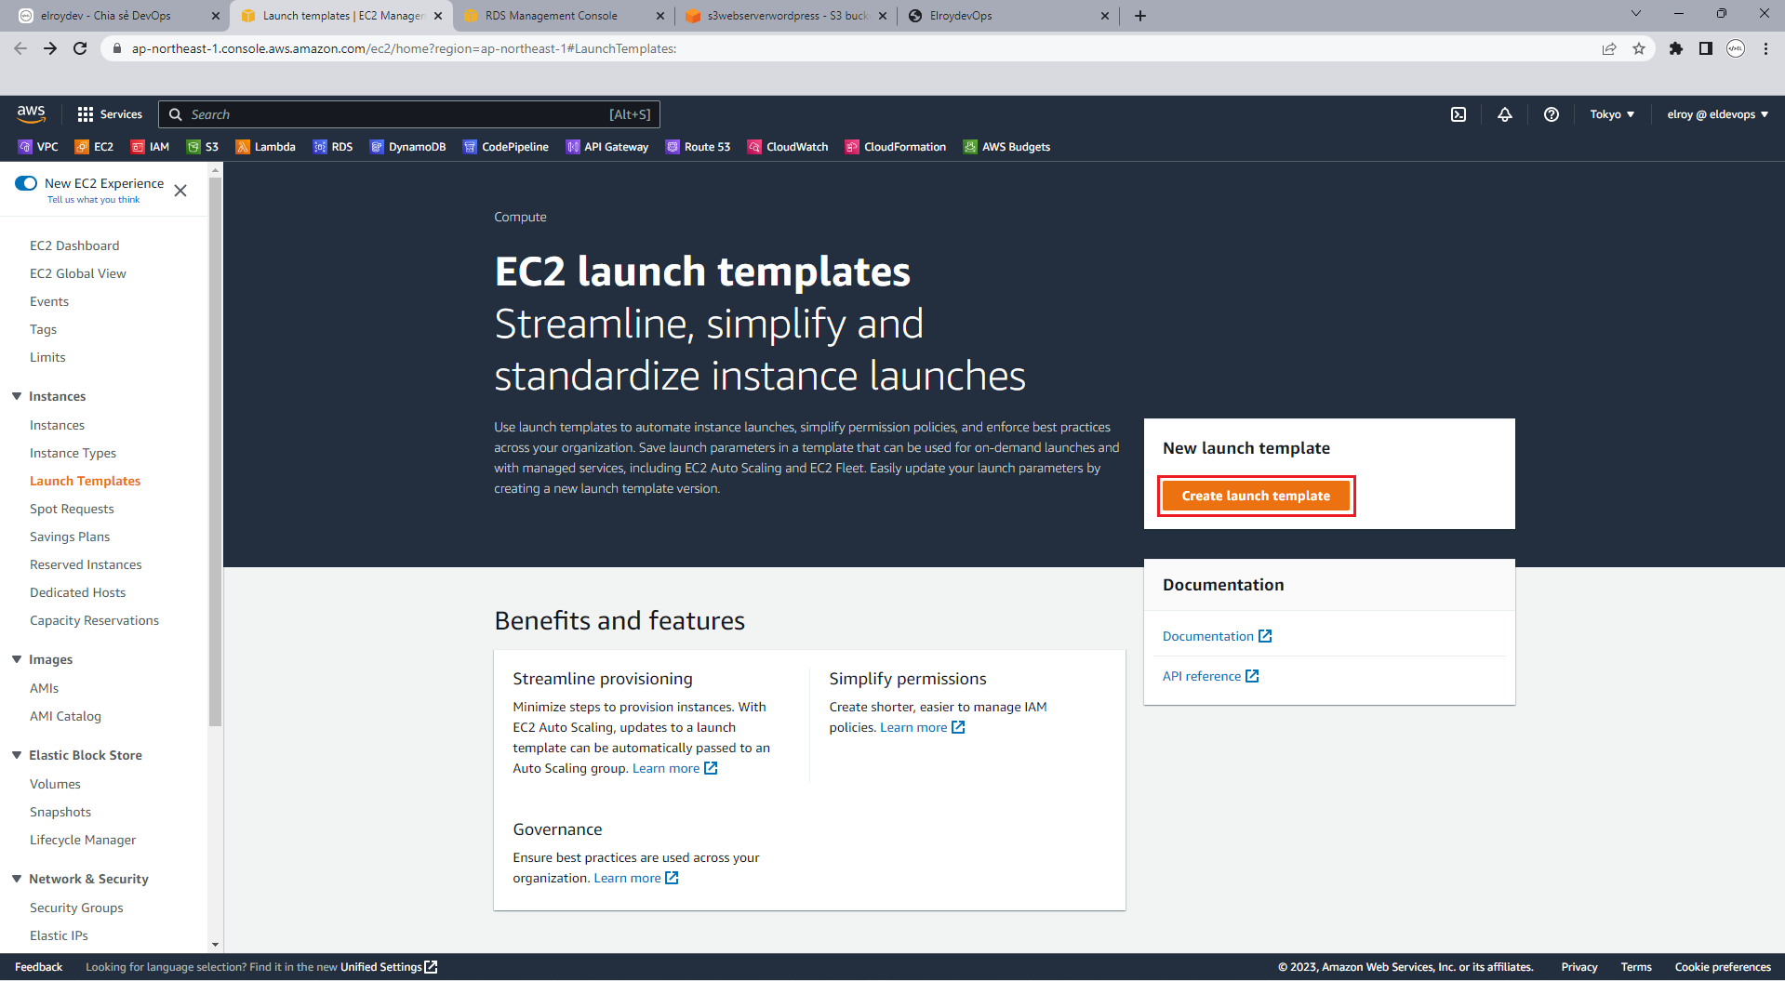The image size is (1785, 981).
Task: Click the sidebar scrollbar down arrow
Action: (215, 945)
